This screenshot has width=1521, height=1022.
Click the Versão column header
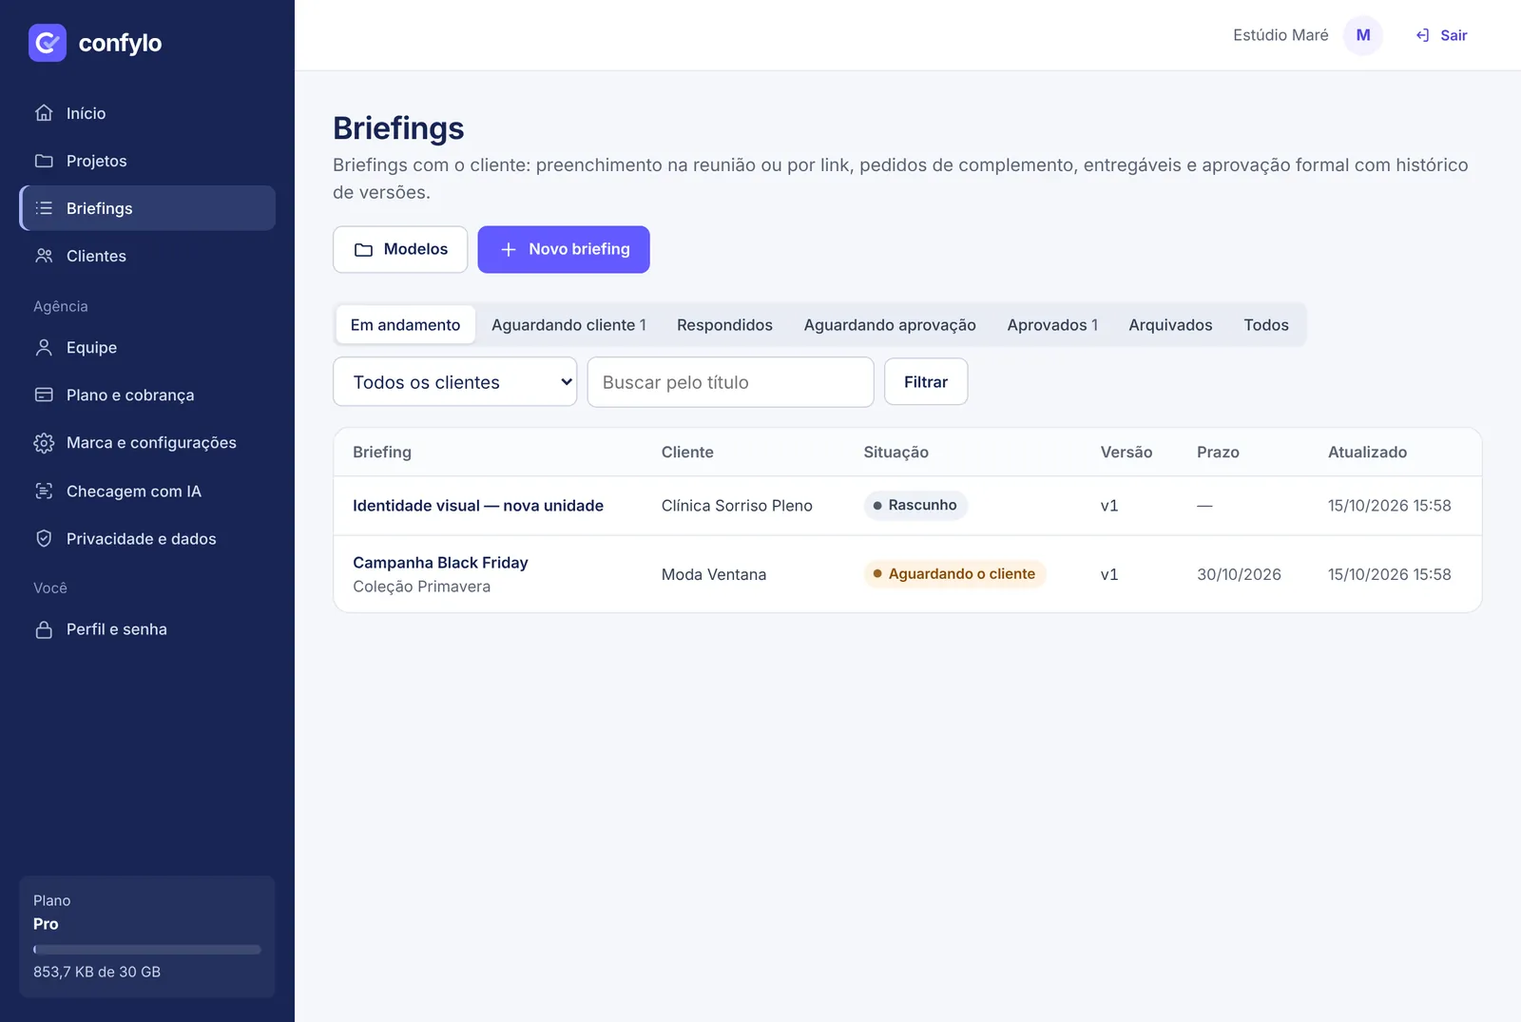pyautogui.click(x=1126, y=453)
